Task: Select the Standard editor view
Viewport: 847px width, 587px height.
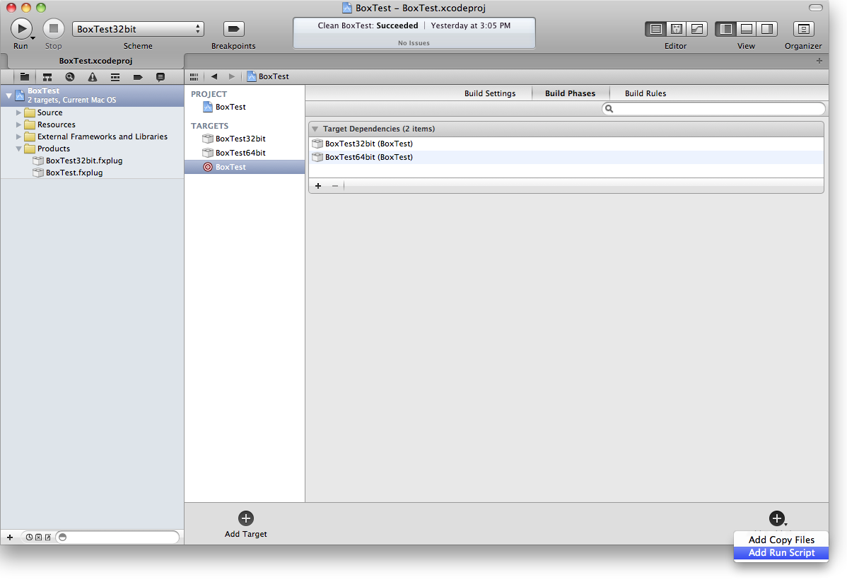Action: (655, 29)
